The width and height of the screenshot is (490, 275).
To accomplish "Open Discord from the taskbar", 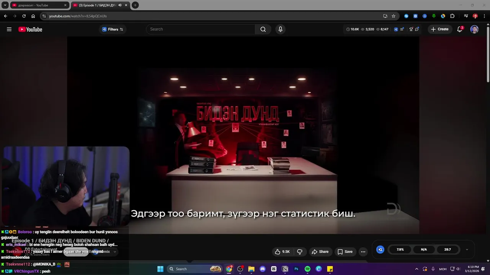I will [x=262, y=269].
